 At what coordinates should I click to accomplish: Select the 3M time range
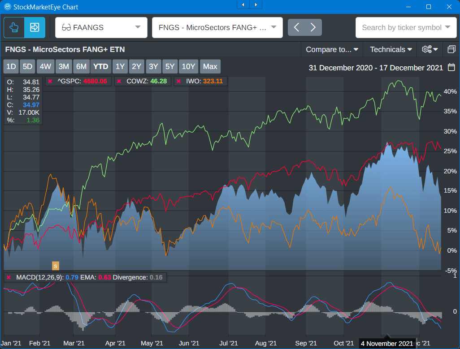[x=64, y=66]
